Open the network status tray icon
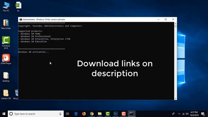This screenshot has width=208, height=117. click(183, 114)
